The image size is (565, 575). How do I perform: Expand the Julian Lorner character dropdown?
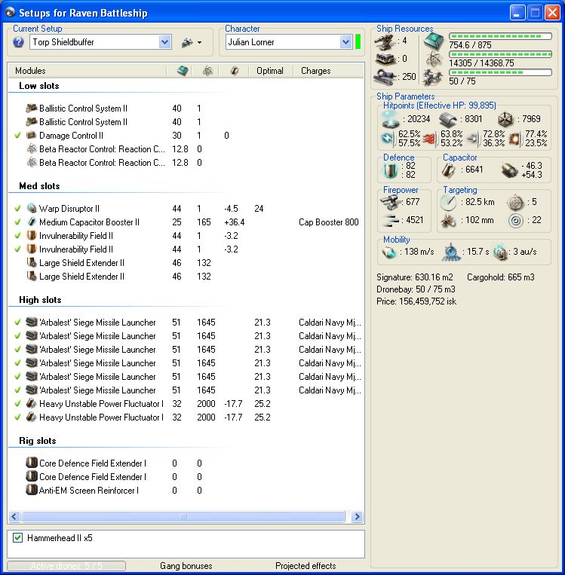pos(345,41)
